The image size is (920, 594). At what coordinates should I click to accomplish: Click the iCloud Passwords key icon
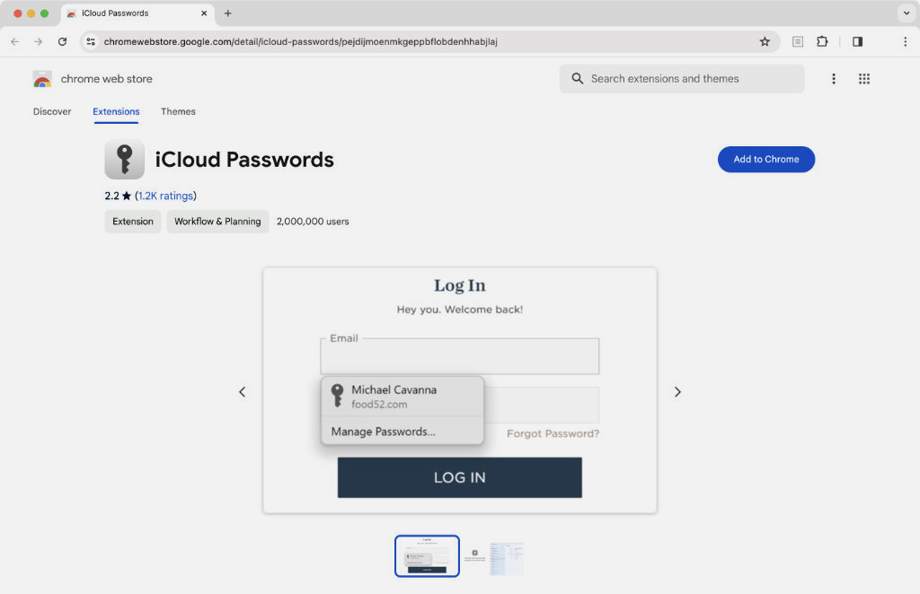pyautogui.click(x=124, y=160)
